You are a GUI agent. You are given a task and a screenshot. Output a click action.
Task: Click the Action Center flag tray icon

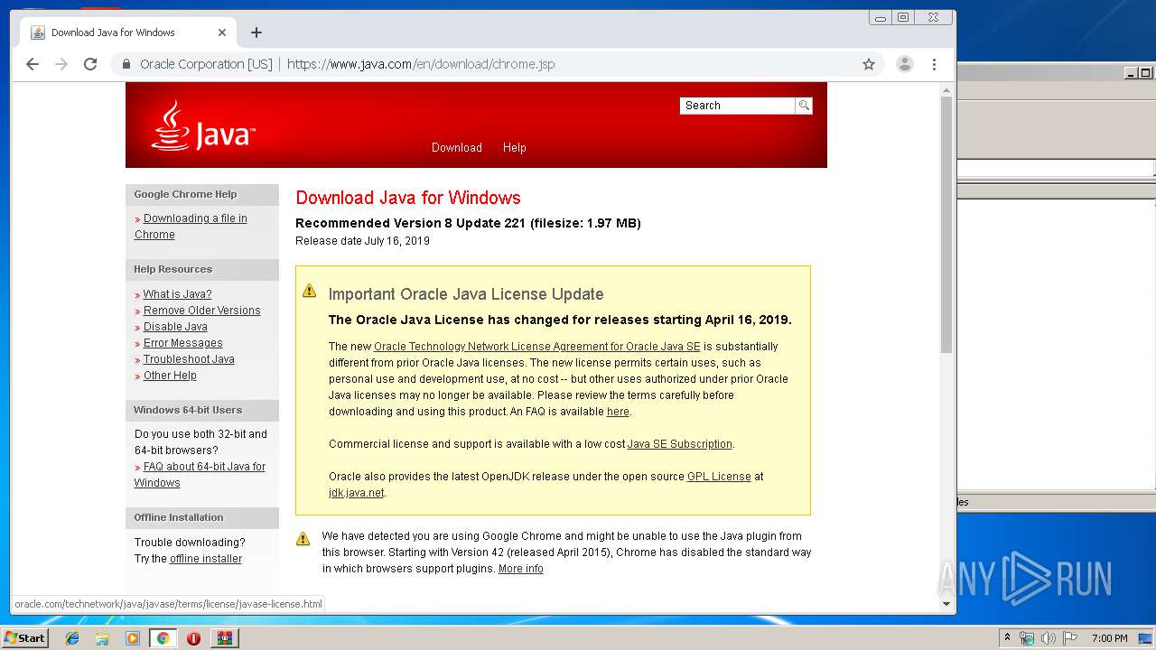(x=1070, y=638)
